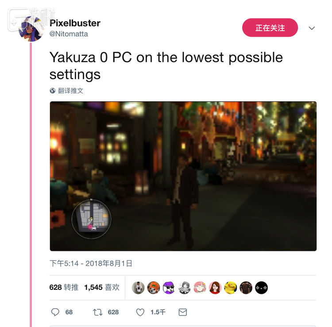Open the yellow duck liker avatar
Viewport: 332px width, 327px height.
[231, 288]
